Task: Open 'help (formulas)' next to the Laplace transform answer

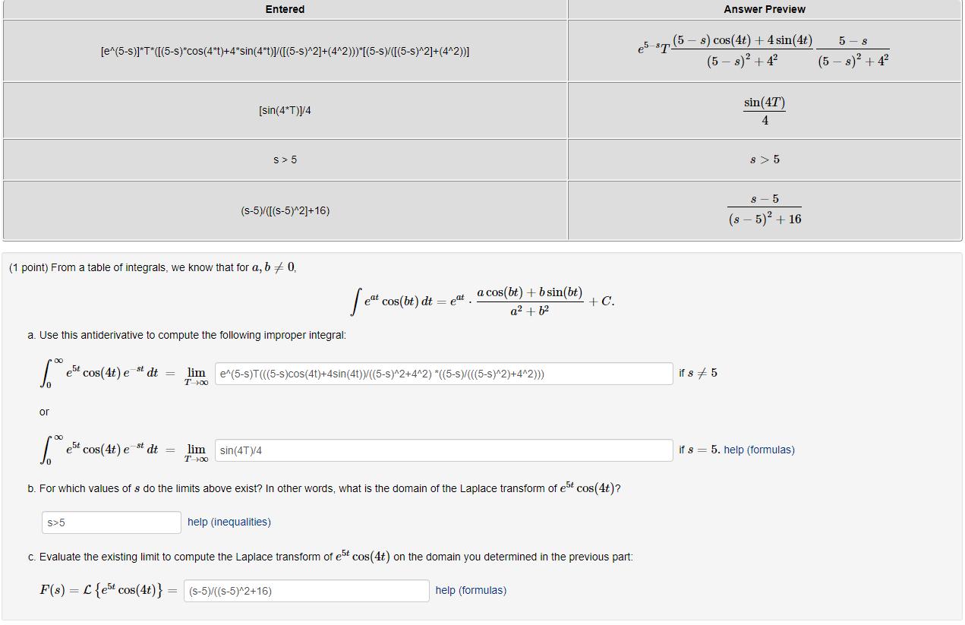Action: (469, 590)
